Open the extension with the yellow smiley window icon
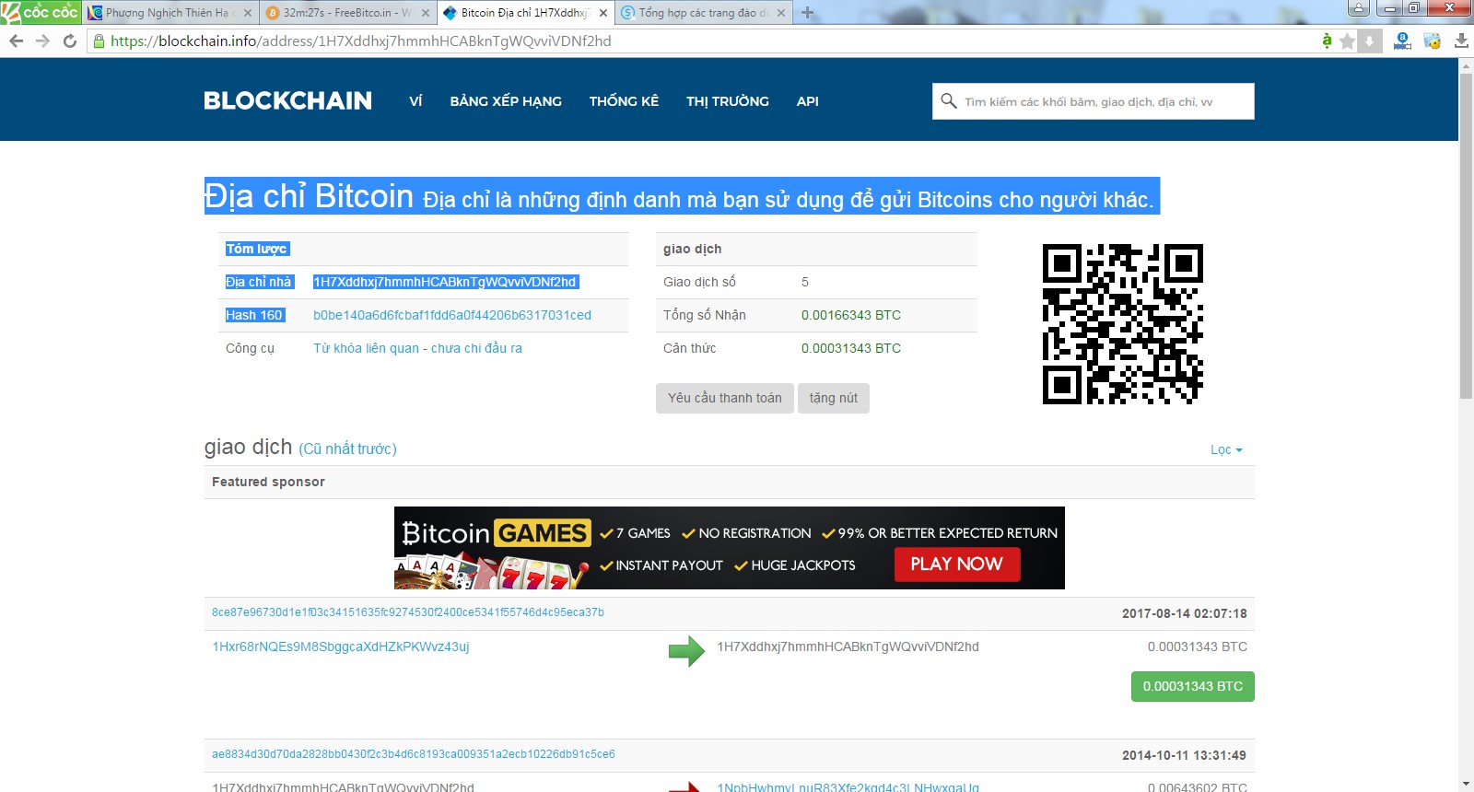 pos(1432,41)
